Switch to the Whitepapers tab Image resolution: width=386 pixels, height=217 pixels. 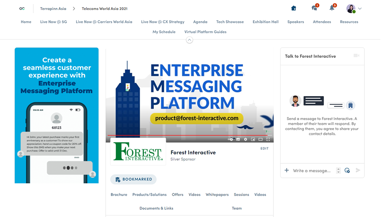point(217,194)
